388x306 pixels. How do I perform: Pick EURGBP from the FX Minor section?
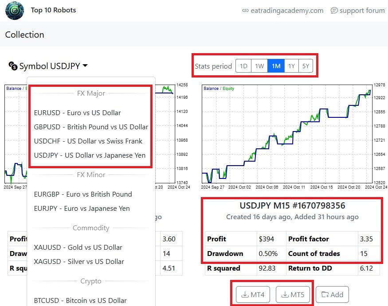tap(82, 194)
